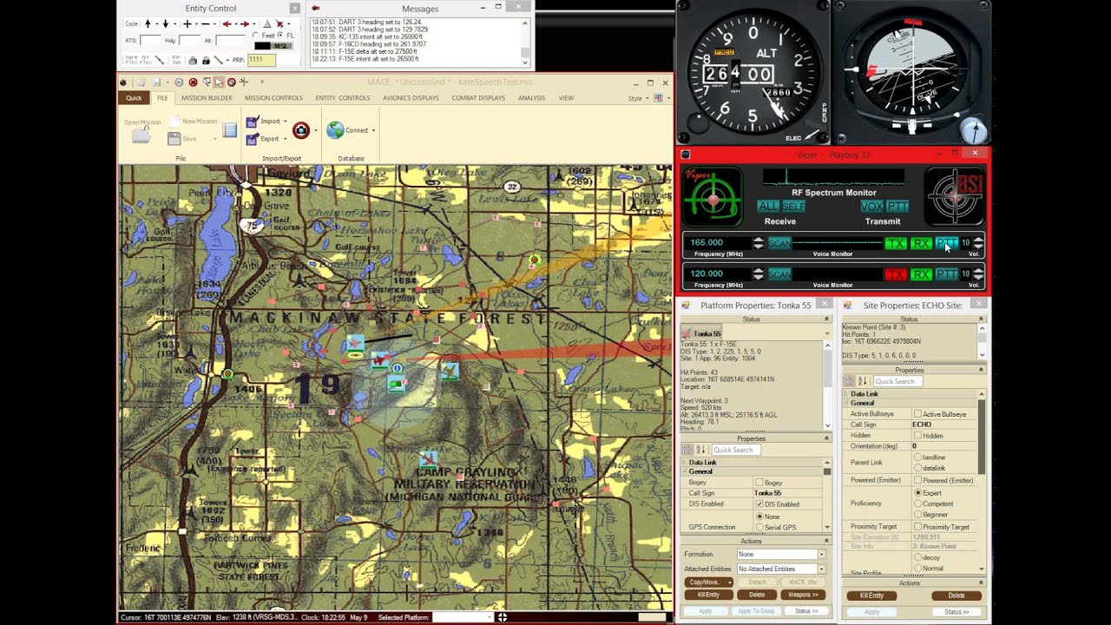Open the Style dropdown in MACE ribbon
This screenshot has width=1111, height=625.
[638, 98]
